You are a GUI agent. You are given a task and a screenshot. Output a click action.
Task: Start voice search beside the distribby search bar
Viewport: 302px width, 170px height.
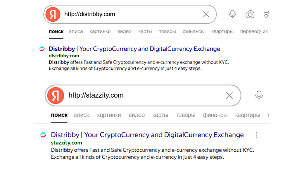[232, 14]
